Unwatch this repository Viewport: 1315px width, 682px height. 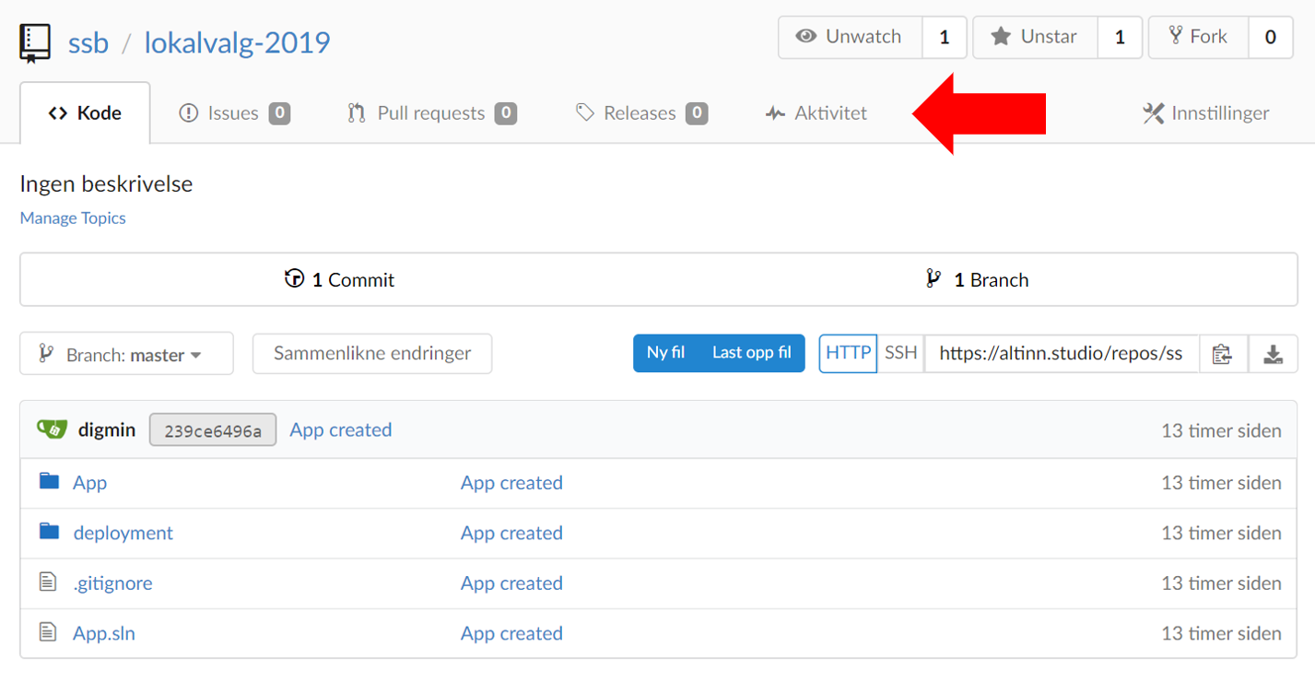(x=850, y=37)
